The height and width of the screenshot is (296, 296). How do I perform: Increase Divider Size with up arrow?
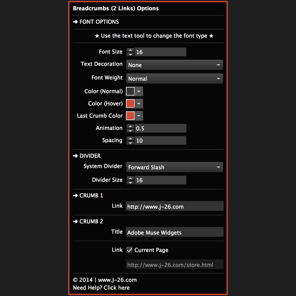(x=130, y=178)
